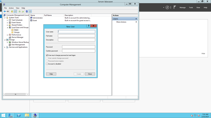Click the Disk Management icon
The width and height of the screenshot is (211, 118).
10,45
